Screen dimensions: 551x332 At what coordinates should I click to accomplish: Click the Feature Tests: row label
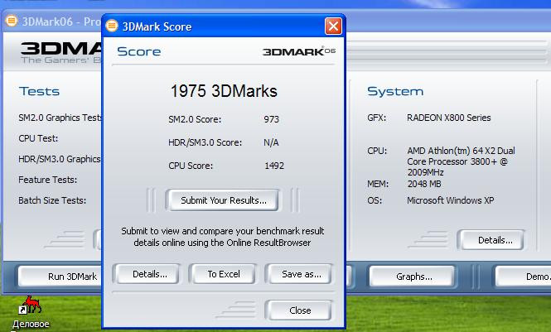(x=48, y=180)
